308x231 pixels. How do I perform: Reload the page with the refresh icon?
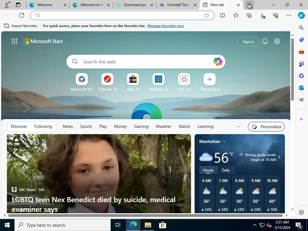22,15
